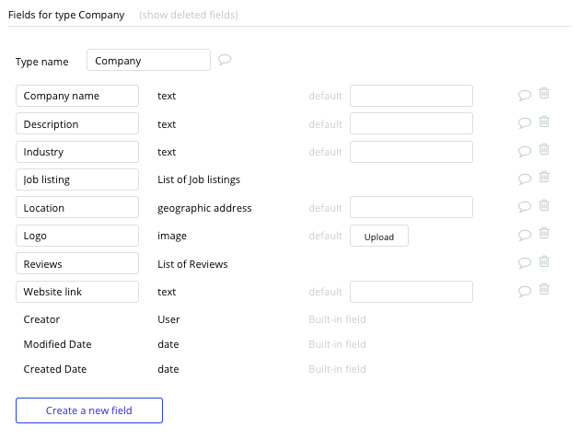Click 'List of Job listings' type text
Screen dimensions: 579x439
click(x=199, y=179)
